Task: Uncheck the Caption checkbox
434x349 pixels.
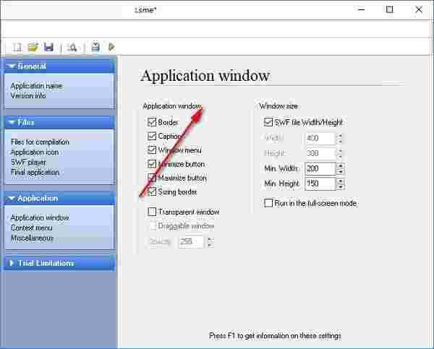Action: click(152, 136)
